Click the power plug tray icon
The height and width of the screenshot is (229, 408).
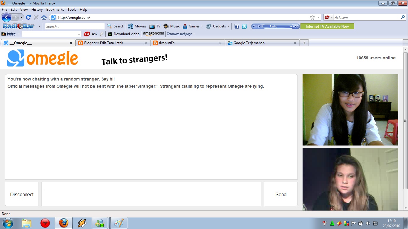pos(361,223)
